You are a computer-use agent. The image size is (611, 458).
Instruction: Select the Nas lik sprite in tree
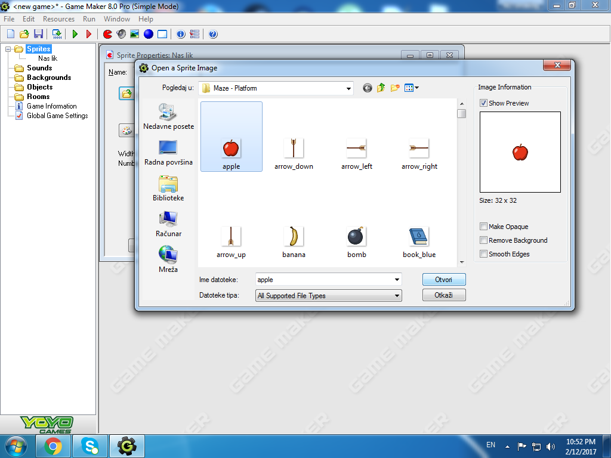coord(48,58)
